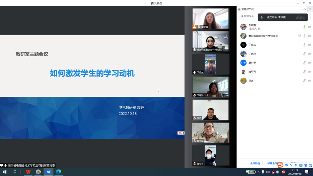313x176 pixels.
Task: Select 吴杰's video thumbnail
Action: tap(210, 110)
